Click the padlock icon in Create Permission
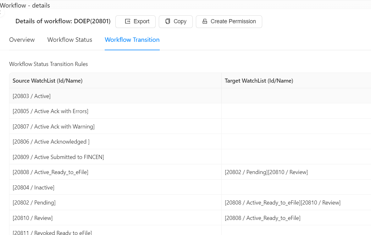The image size is (371, 235). point(205,21)
